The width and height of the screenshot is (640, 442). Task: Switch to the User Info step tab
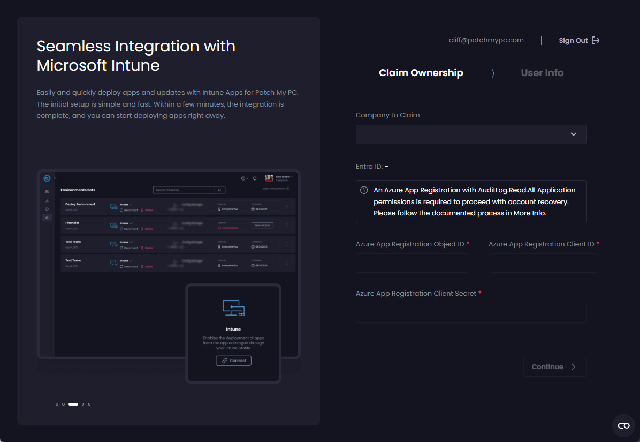pos(542,73)
